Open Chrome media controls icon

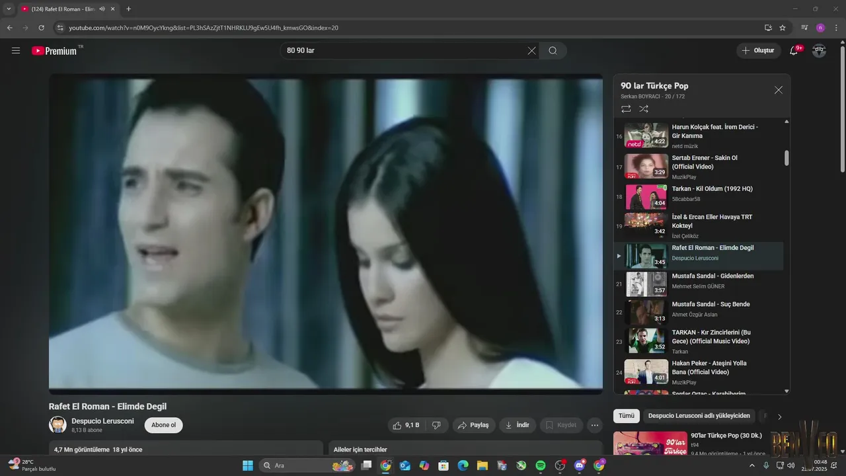[x=804, y=28]
